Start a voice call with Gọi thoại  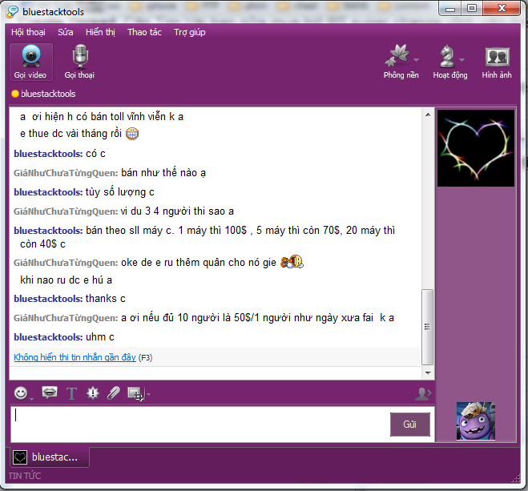click(80, 62)
